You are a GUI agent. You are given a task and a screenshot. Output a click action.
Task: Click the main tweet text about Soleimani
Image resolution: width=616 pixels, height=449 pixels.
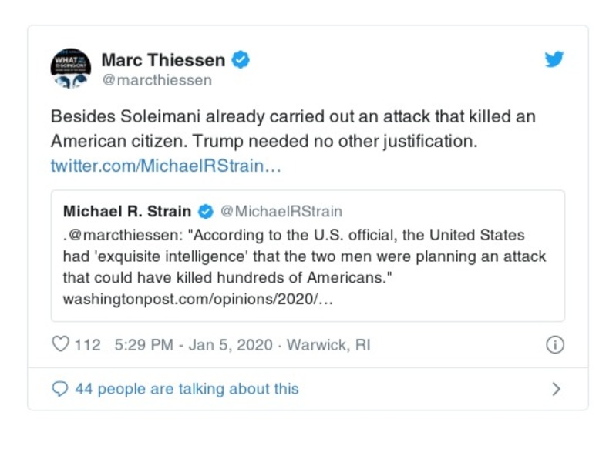click(x=293, y=129)
